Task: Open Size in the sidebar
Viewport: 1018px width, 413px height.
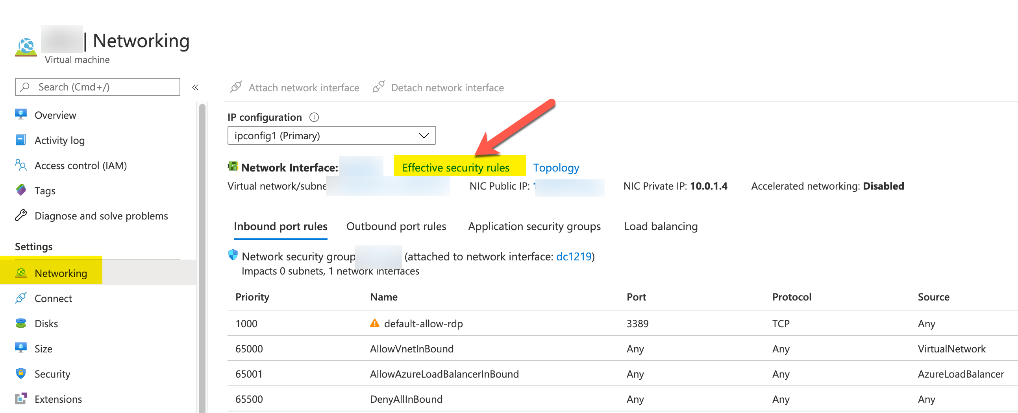Action: coord(43,348)
